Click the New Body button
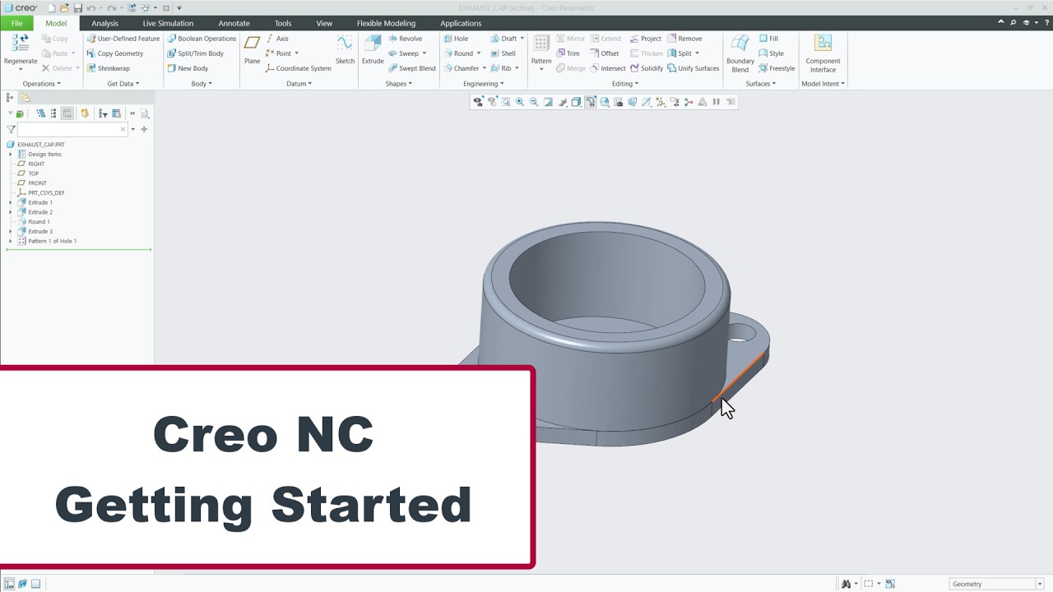This screenshot has width=1053, height=592. [x=188, y=68]
